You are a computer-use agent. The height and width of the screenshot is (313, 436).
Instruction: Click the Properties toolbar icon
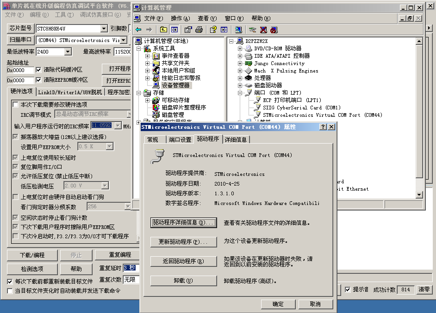(x=188, y=29)
